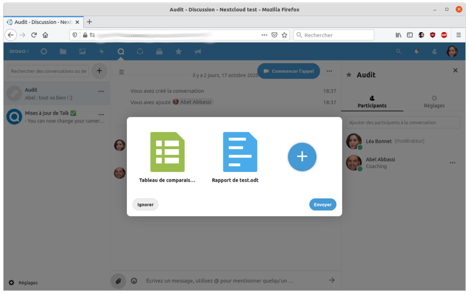
Task: Open the emoji picker
Action: point(134,281)
